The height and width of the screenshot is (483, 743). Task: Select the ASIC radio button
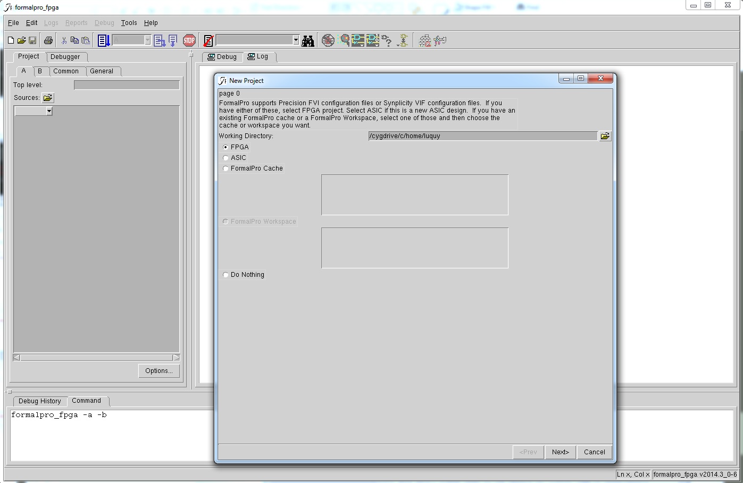226,158
